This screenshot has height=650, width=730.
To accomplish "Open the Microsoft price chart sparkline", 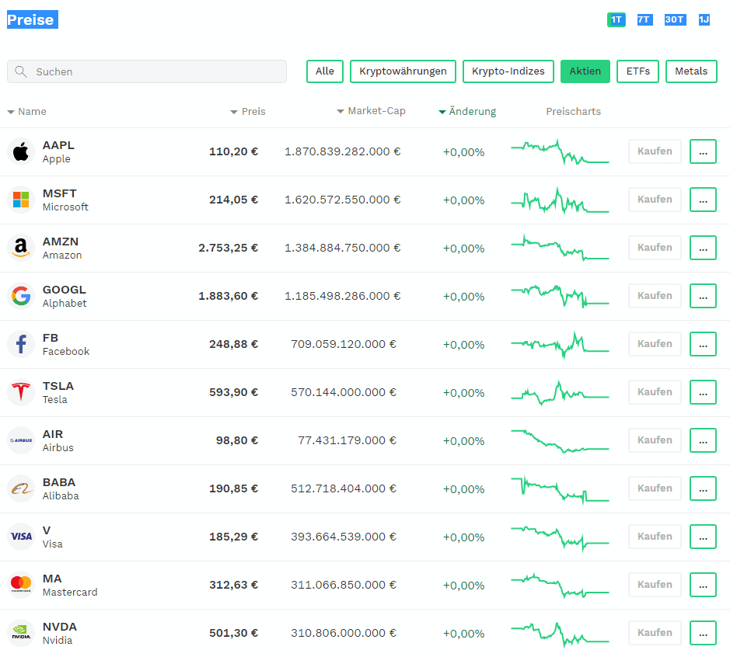I will coord(560,200).
